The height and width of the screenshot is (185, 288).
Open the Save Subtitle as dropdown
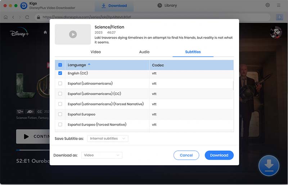coord(108,138)
